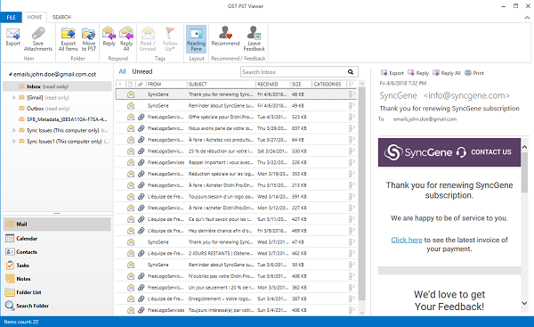Screen dimensions: 534x327
Task: Collapse emails.john.doe@gmail.com.ost tree root
Action: click(10, 74)
